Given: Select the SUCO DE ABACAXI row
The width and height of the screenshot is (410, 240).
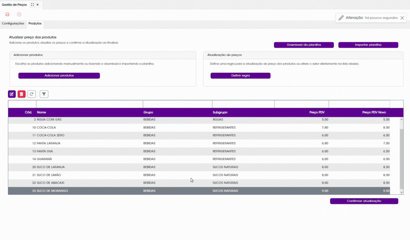Looking at the screenshot, I should tap(199, 183).
